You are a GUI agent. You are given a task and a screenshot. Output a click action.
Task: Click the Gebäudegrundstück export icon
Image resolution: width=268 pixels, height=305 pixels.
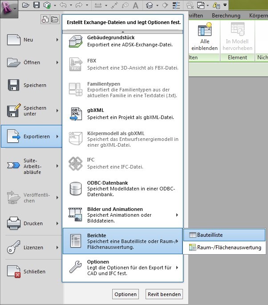[x=75, y=41]
